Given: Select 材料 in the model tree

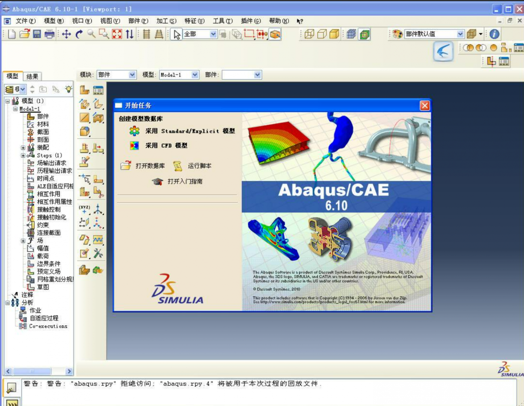Looking at the screenshot, I should [x=42, y=124].
